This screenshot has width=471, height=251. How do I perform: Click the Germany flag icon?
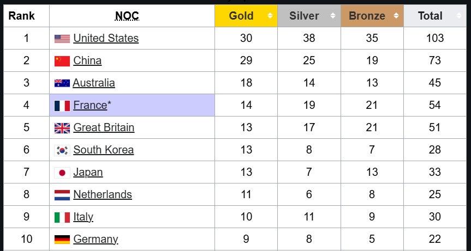62,240
